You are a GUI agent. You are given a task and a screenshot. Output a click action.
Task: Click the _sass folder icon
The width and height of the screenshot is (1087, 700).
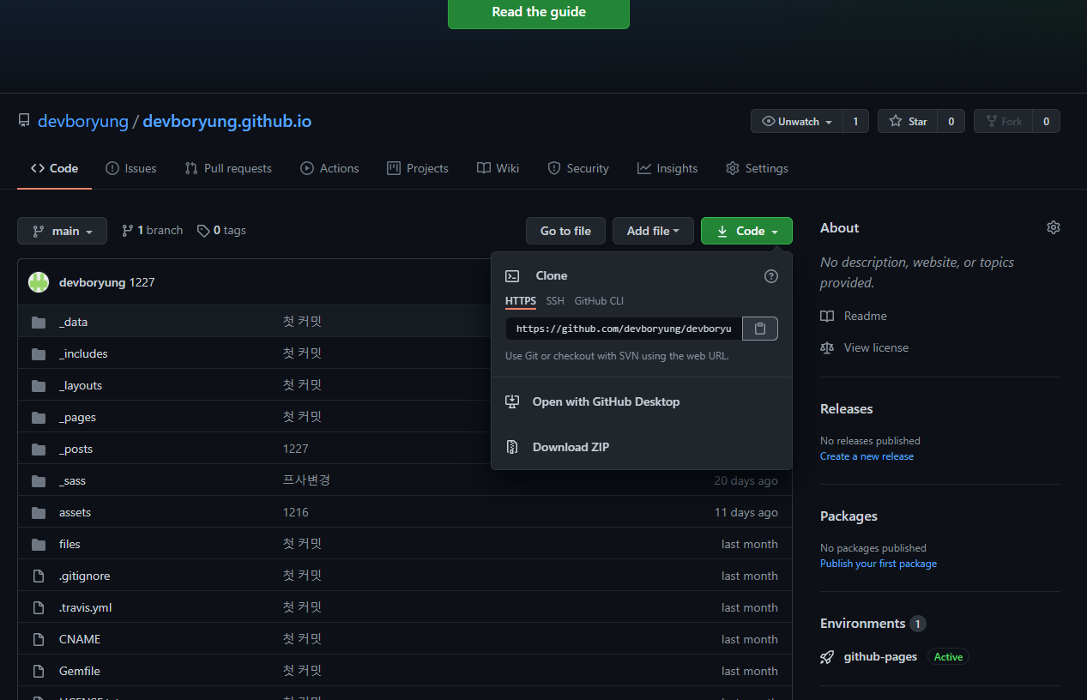(x=39, y=481)
